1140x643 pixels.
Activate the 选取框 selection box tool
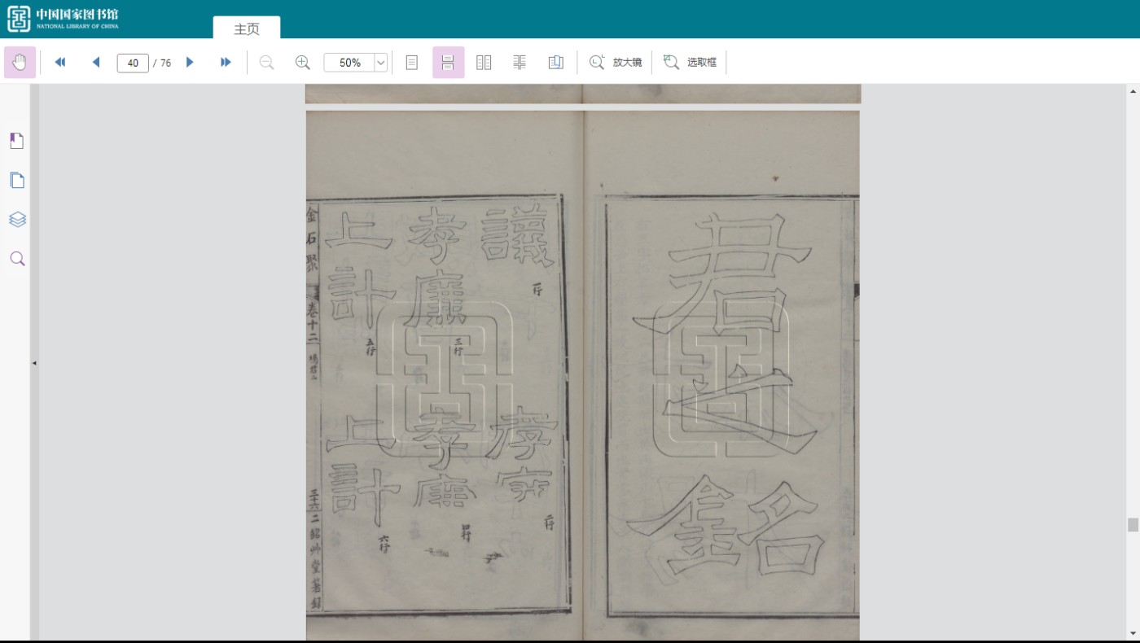click(691, 63)
